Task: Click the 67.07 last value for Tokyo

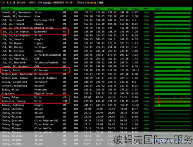Action: pyautogui.click(x=88, y=97)
